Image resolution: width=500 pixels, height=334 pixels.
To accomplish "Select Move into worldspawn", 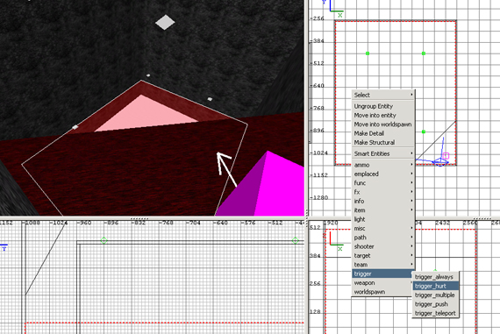I will coord(383,124).
